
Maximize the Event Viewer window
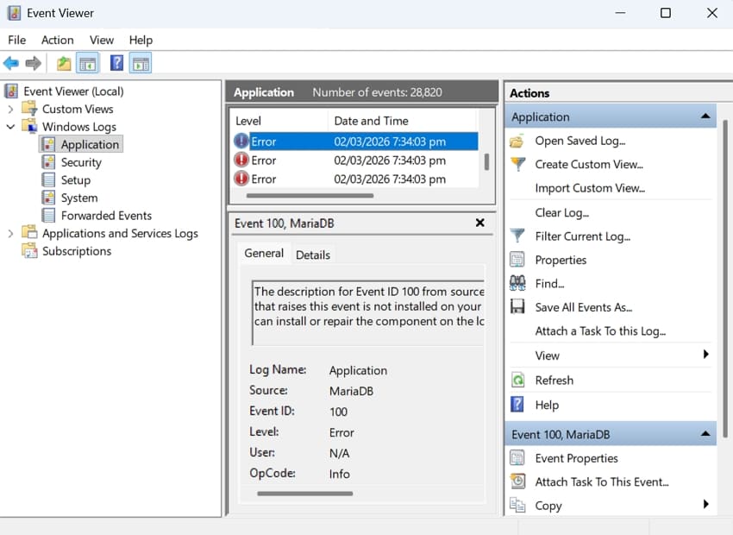pos(665,13)
